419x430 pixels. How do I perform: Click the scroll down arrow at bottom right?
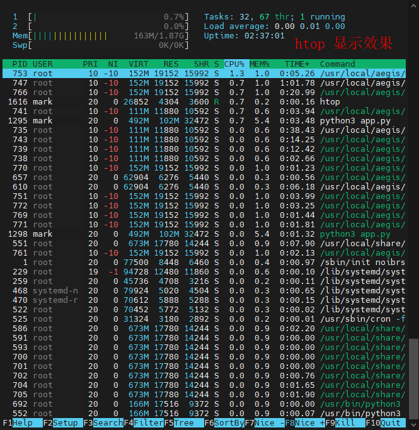pyautogui.click(x=413, y=425)
